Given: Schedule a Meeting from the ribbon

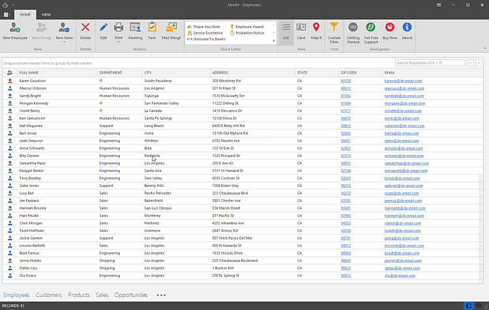Looking at the screenshot, I should [136, 30].
